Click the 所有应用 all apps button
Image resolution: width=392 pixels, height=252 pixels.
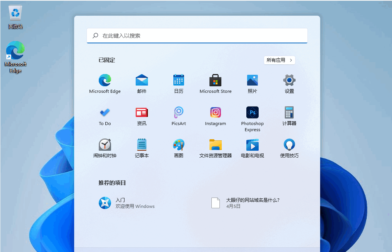(279, 60)
